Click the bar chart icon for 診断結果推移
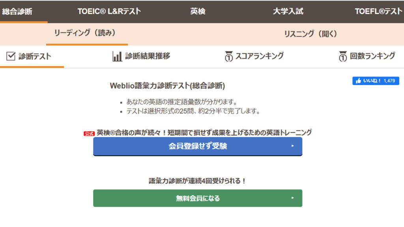Screen dimensions: 404x227 click(117, 56)
